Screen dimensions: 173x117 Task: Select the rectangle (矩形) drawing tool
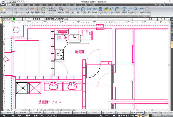pyautogui.click(x=78, y=10)
